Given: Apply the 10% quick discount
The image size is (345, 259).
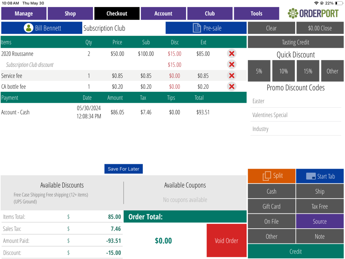Looking at the screenshot, I should coord(283,71).
